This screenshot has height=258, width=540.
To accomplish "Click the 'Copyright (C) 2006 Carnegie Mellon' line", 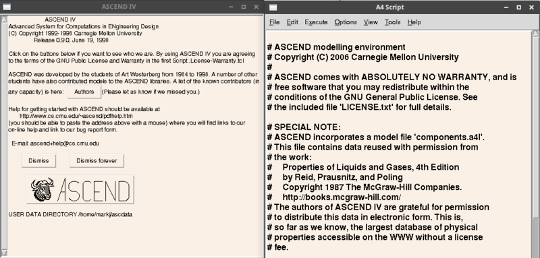I will (363, 57).
